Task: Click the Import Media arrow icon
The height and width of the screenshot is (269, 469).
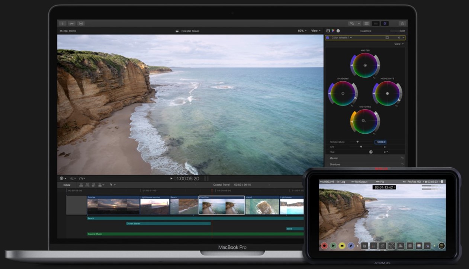Action: (x=62, y=23)
